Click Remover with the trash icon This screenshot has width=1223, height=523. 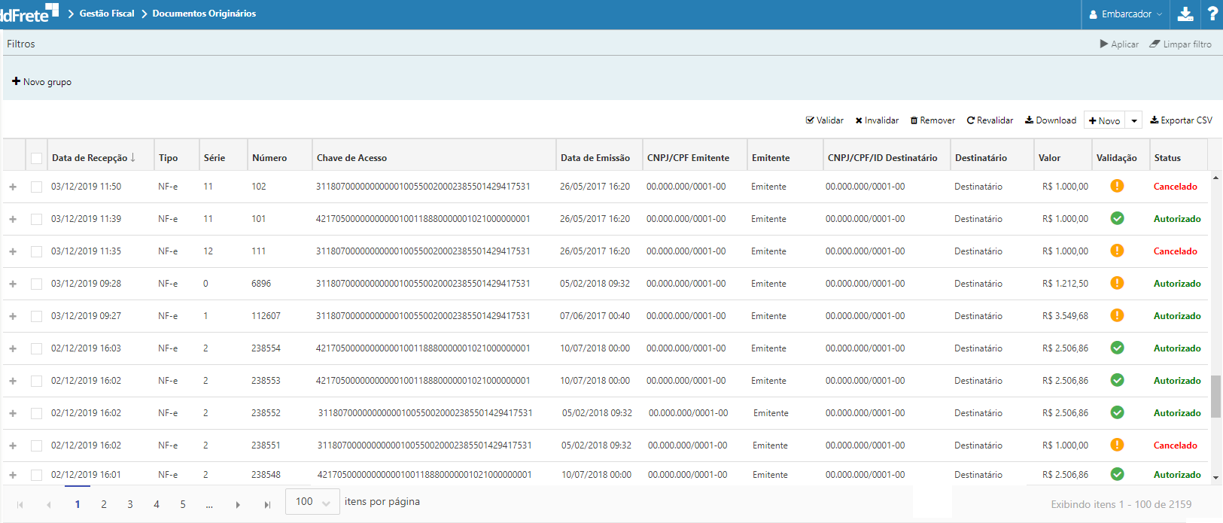(932, 120)
